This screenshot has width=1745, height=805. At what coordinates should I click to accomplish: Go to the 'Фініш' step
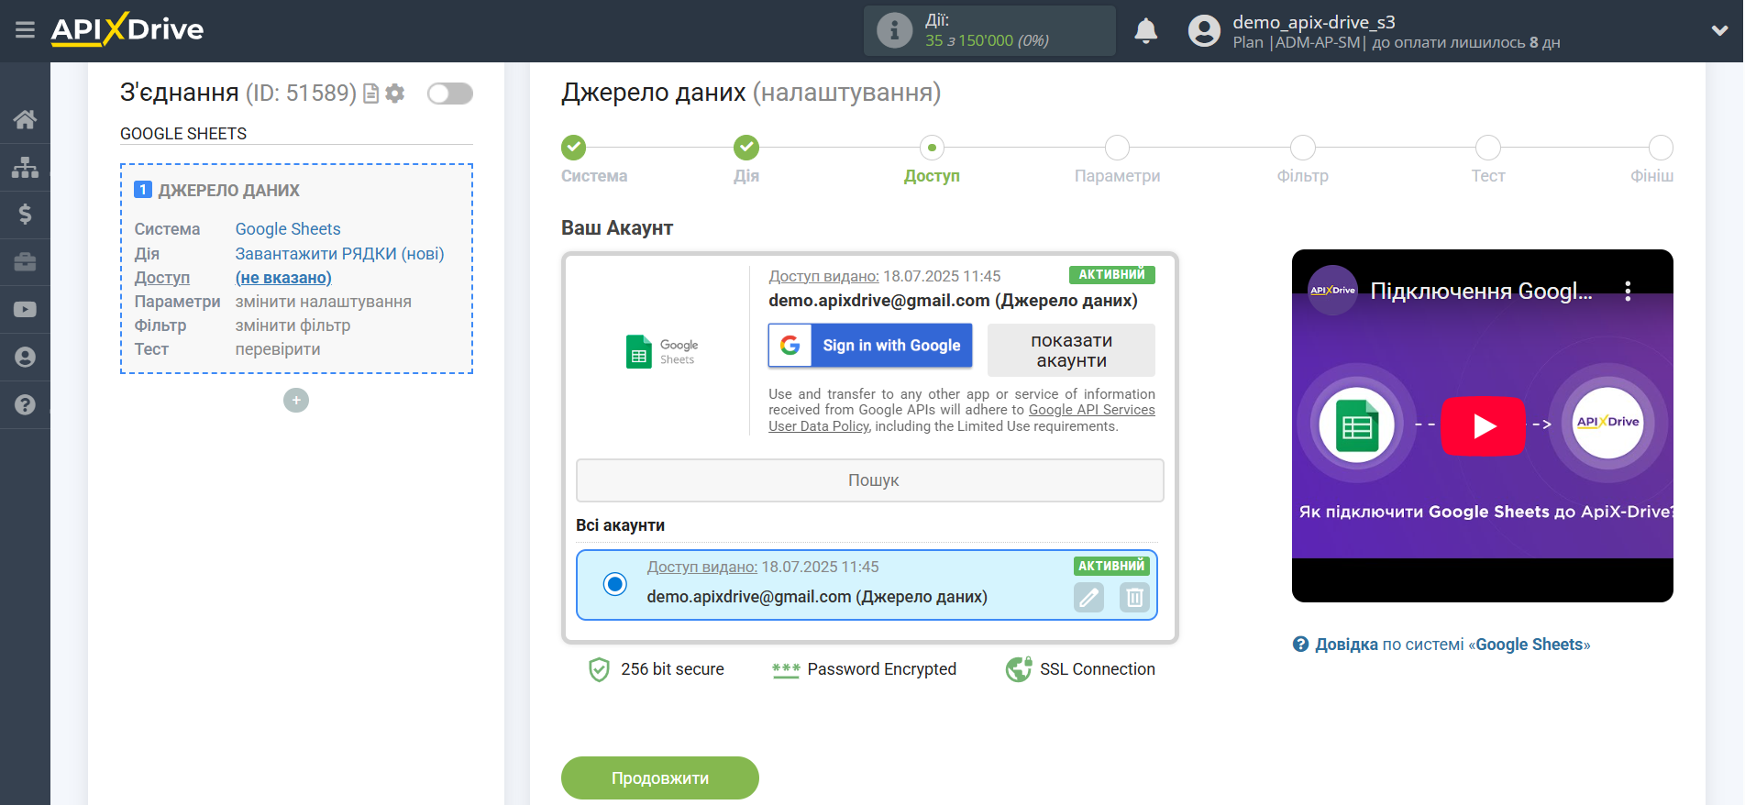tap(1660, 148)
